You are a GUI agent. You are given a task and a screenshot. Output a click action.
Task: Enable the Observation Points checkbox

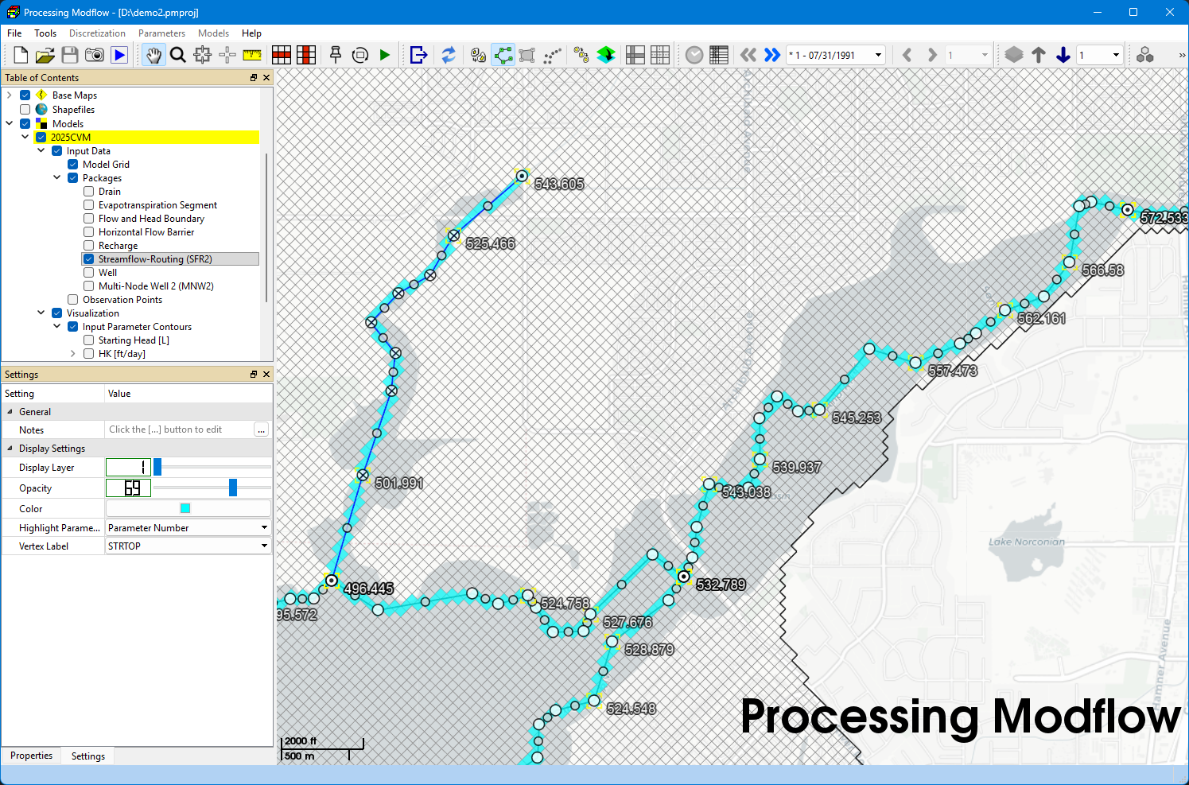(73, 300)
